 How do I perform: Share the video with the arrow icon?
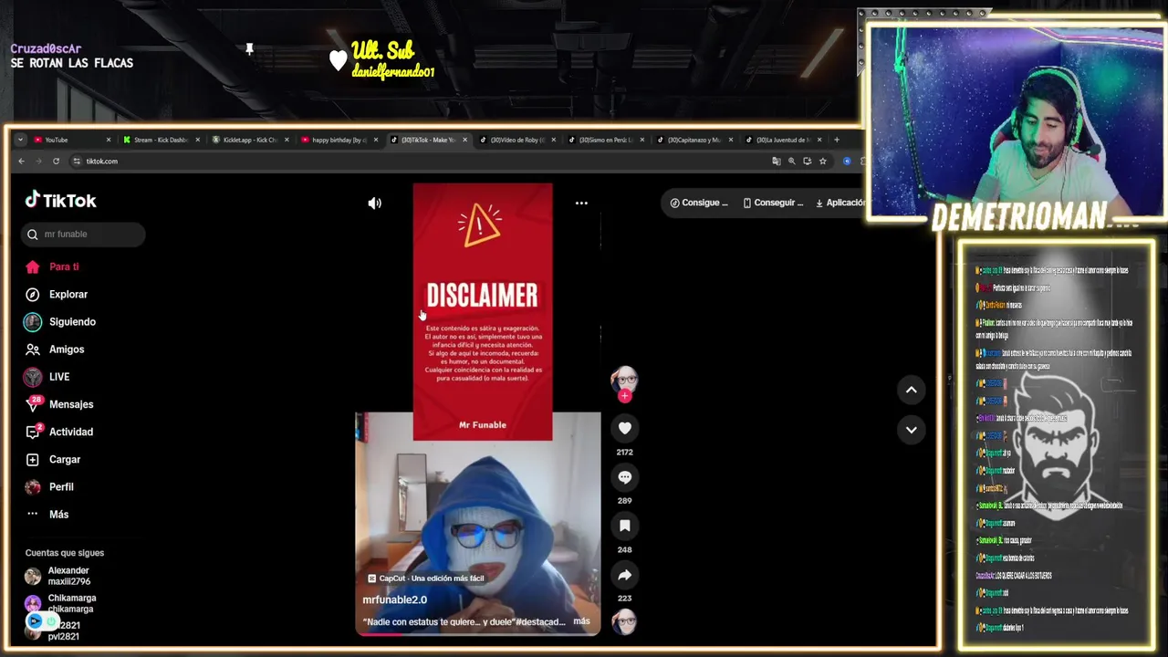[624, 575]
